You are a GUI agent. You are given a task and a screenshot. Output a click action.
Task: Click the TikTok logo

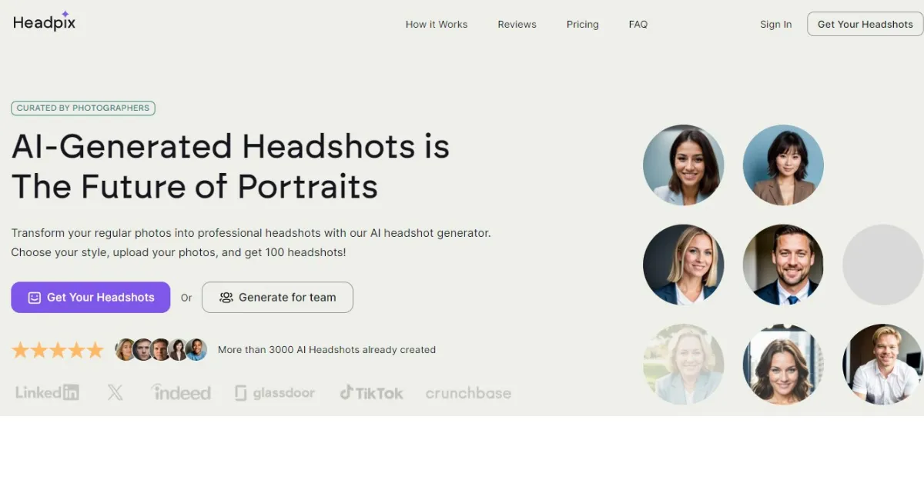[371, 392]
